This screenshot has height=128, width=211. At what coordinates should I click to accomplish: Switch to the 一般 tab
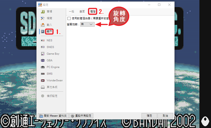click(x=71, y=12)
